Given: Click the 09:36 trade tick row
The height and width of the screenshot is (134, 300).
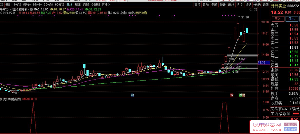Looking at the screenshot, I should [285, 119].
